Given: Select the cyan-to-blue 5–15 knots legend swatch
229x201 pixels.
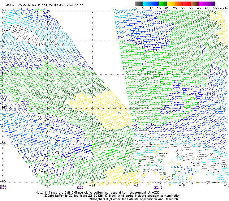Looking at the screenshot, I should point(151,4).
